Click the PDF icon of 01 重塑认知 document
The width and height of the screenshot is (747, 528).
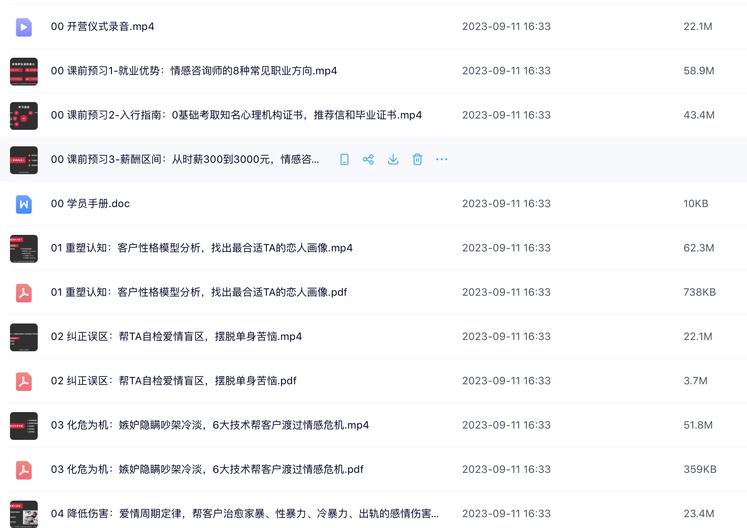(24, 293)
